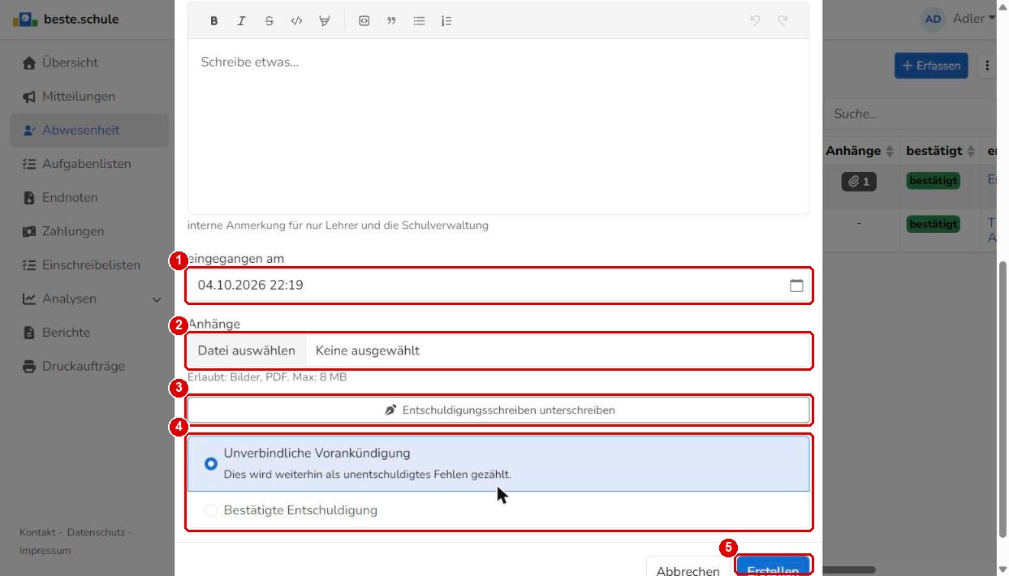Click the redo arrow in editor toolbar
Image resolution: width=1009 pixels, height=576 pixels.
783,21
